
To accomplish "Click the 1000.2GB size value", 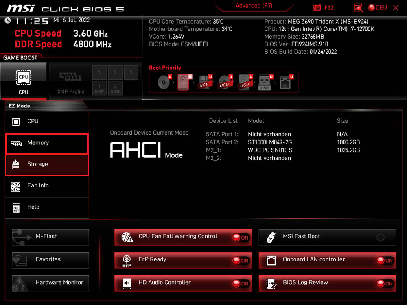I will tap(348, 142).
